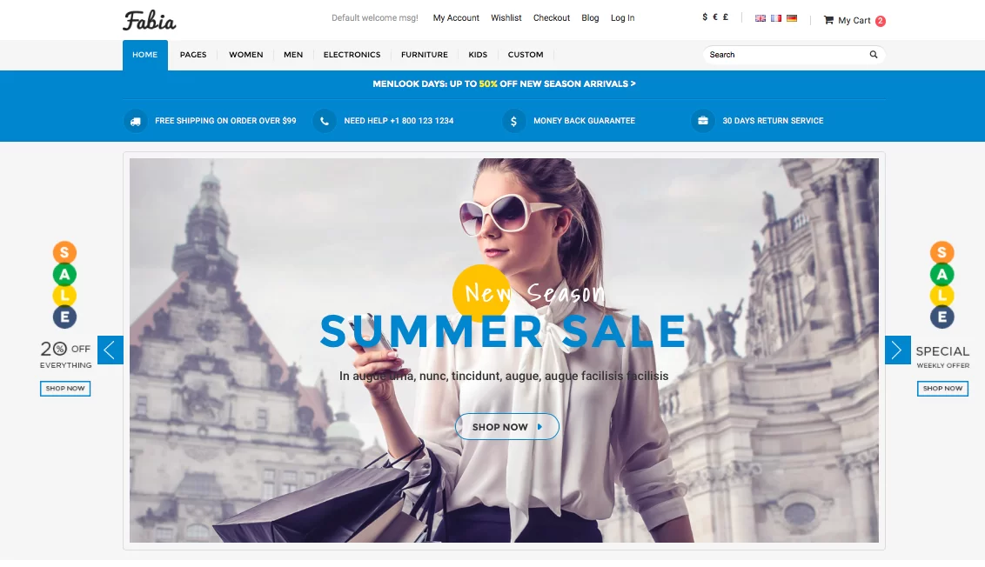985x567 pixels.
Task: Select the dollar currency symbol
Action: pos(705,17)
